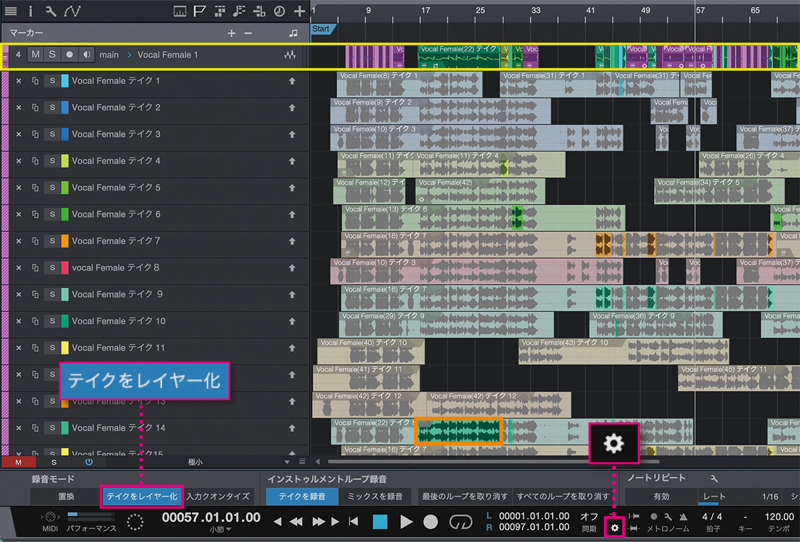Open the signature track flat icon
The height and width of the screenshot is (542, 800).
click(260, 11)
